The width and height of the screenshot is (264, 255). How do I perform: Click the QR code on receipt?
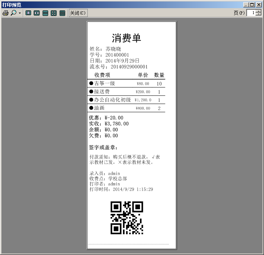(127, 218)
